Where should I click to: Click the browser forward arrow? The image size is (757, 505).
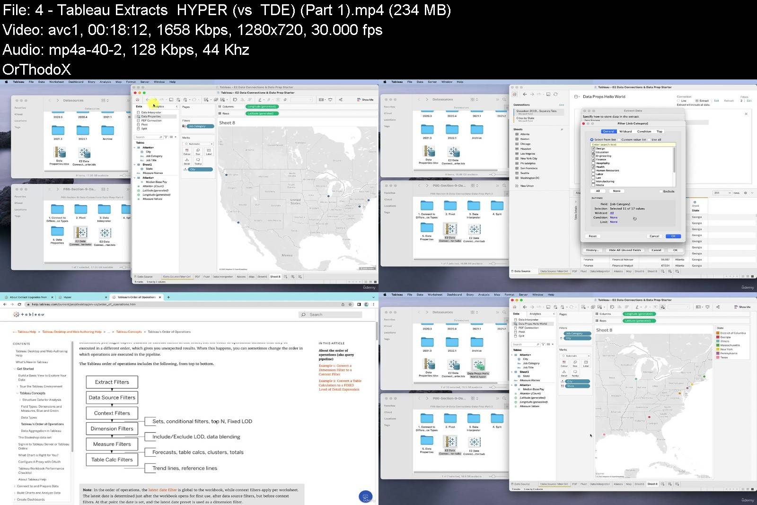12,305
